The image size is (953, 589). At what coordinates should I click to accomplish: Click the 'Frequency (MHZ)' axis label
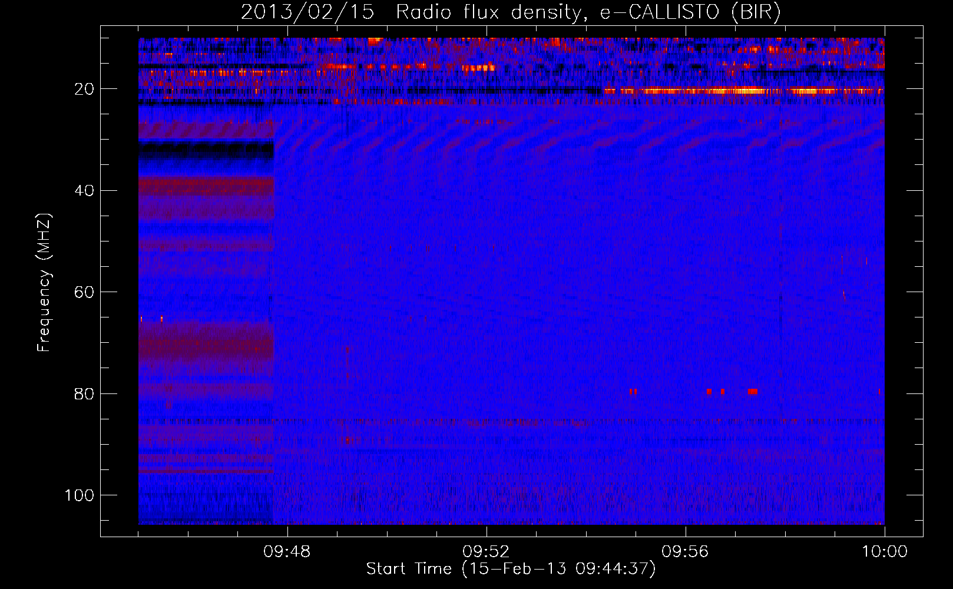coord(44,283)
